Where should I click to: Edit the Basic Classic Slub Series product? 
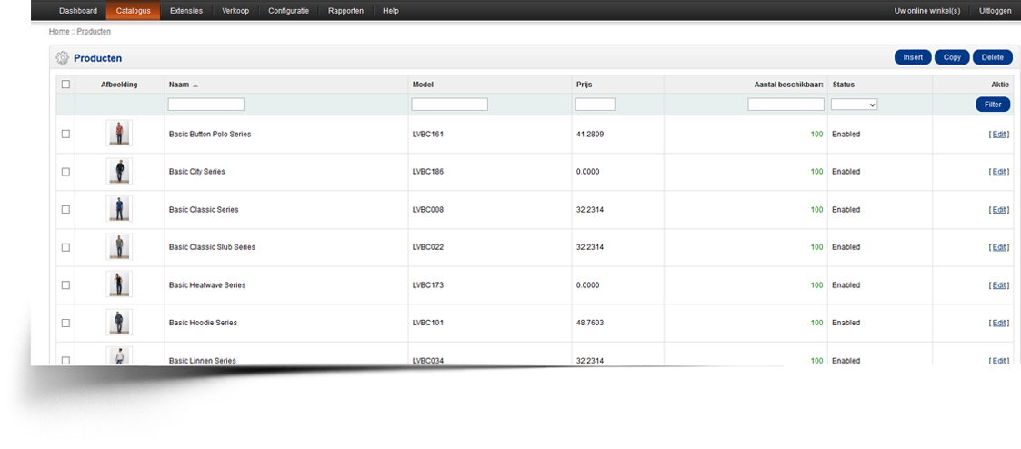pyautogui.click(x=999, y=247)
